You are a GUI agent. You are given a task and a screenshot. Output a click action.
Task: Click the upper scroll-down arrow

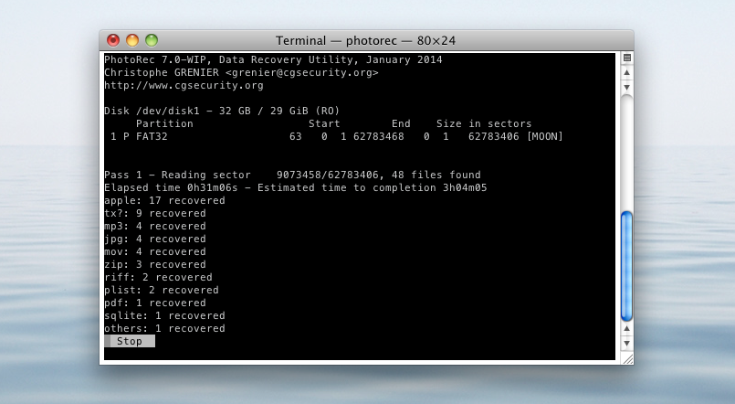[x=626, y=87]
